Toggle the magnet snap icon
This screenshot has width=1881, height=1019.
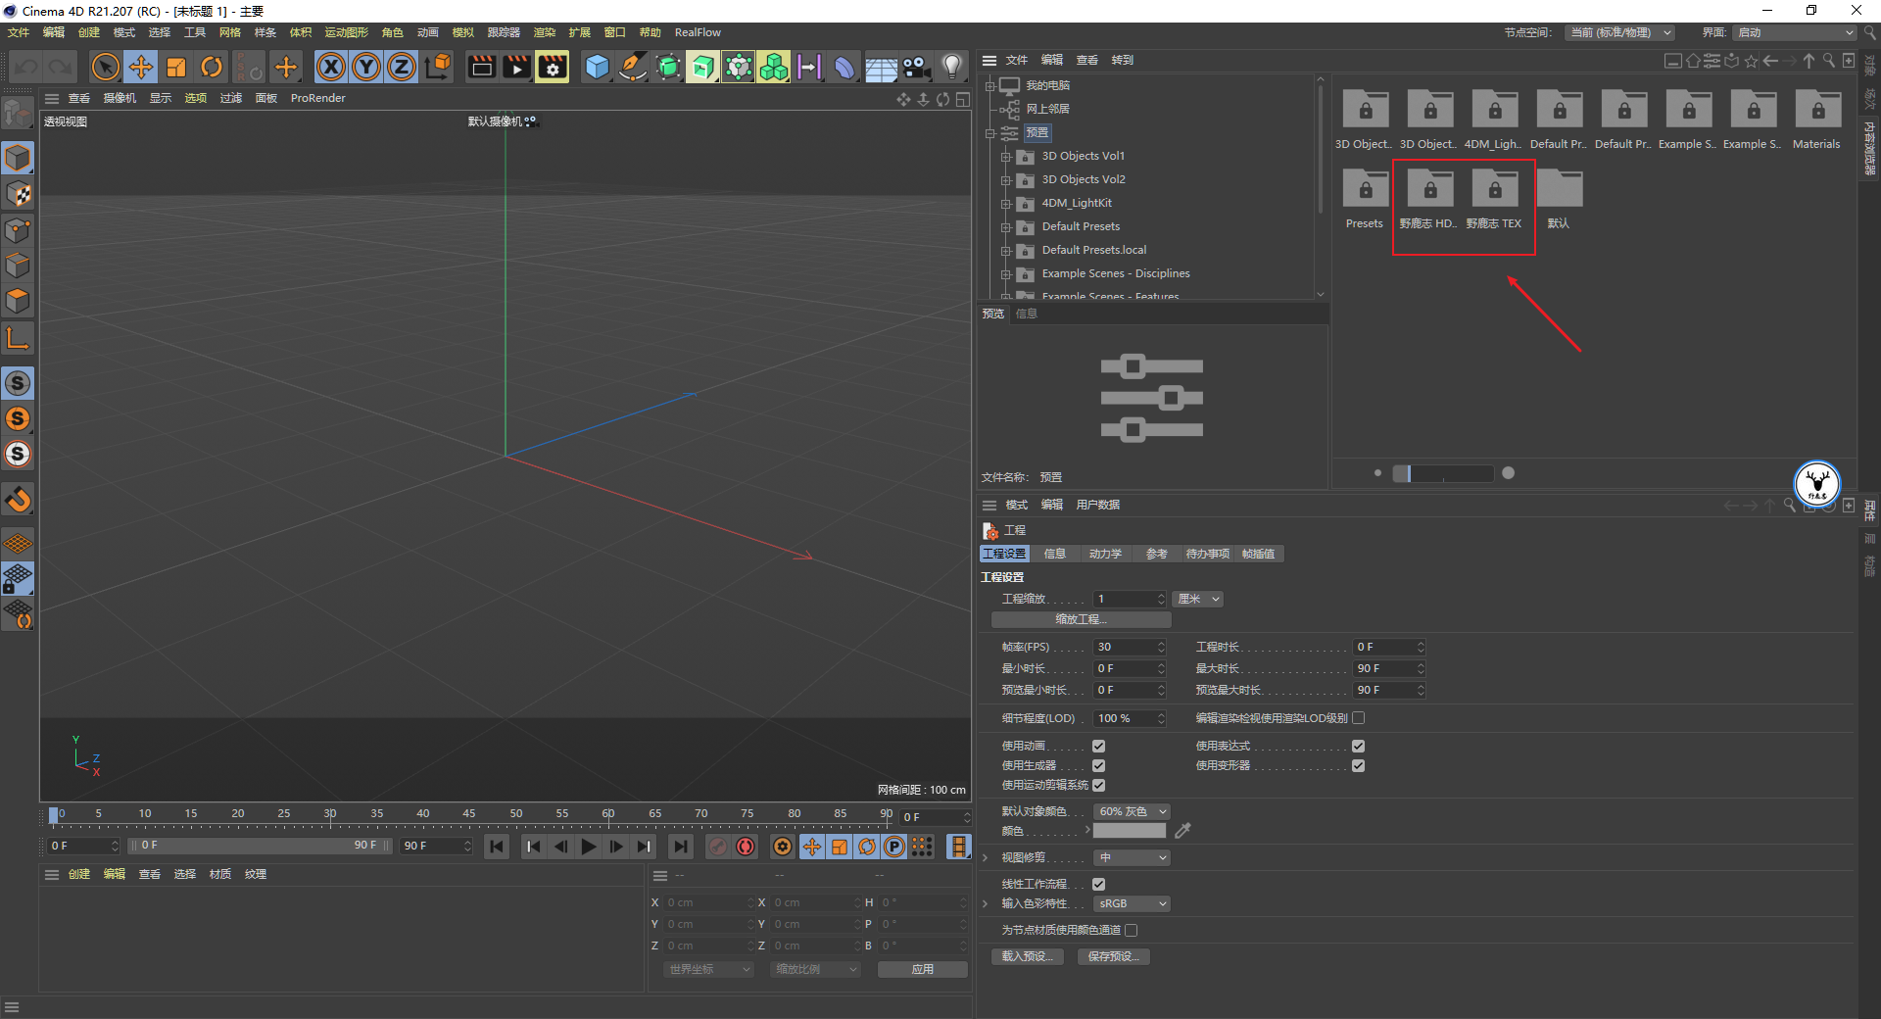click(18, 500)
